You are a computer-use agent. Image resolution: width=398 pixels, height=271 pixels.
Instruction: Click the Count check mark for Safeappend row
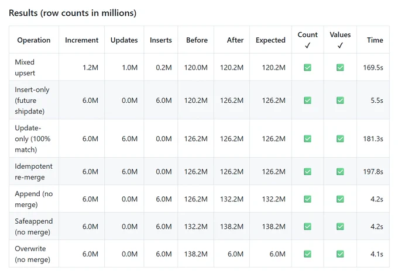[307, 227]
